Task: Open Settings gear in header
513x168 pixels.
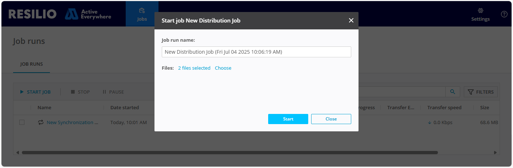Action: click(x=480, y=11)
